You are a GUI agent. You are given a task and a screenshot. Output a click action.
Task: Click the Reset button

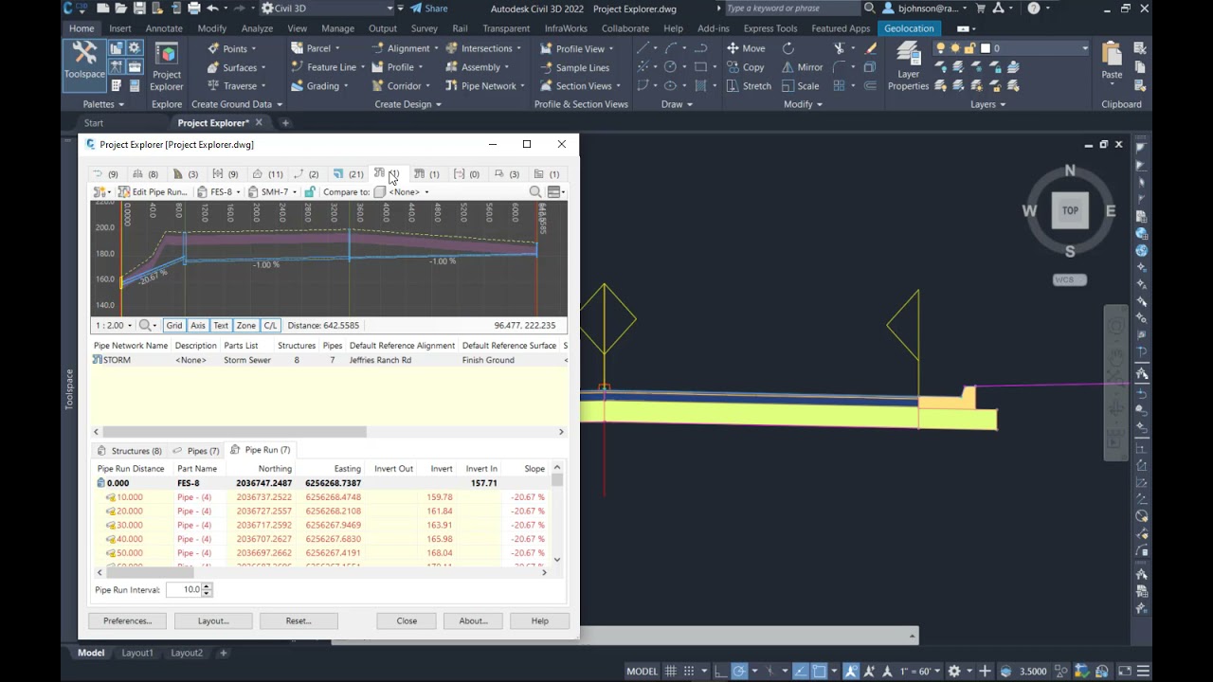(299, 621)
